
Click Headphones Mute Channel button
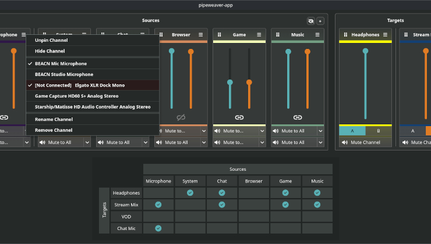(365, 142)
